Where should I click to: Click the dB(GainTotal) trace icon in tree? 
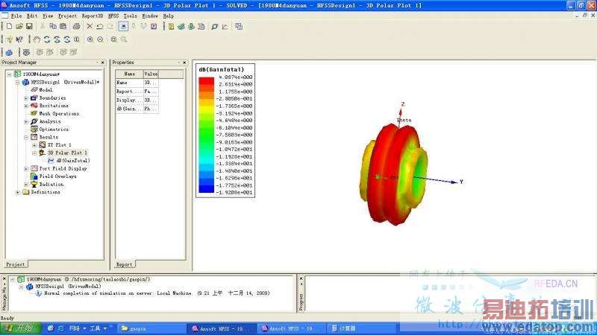pyautogui.click(x=51, y=161)
